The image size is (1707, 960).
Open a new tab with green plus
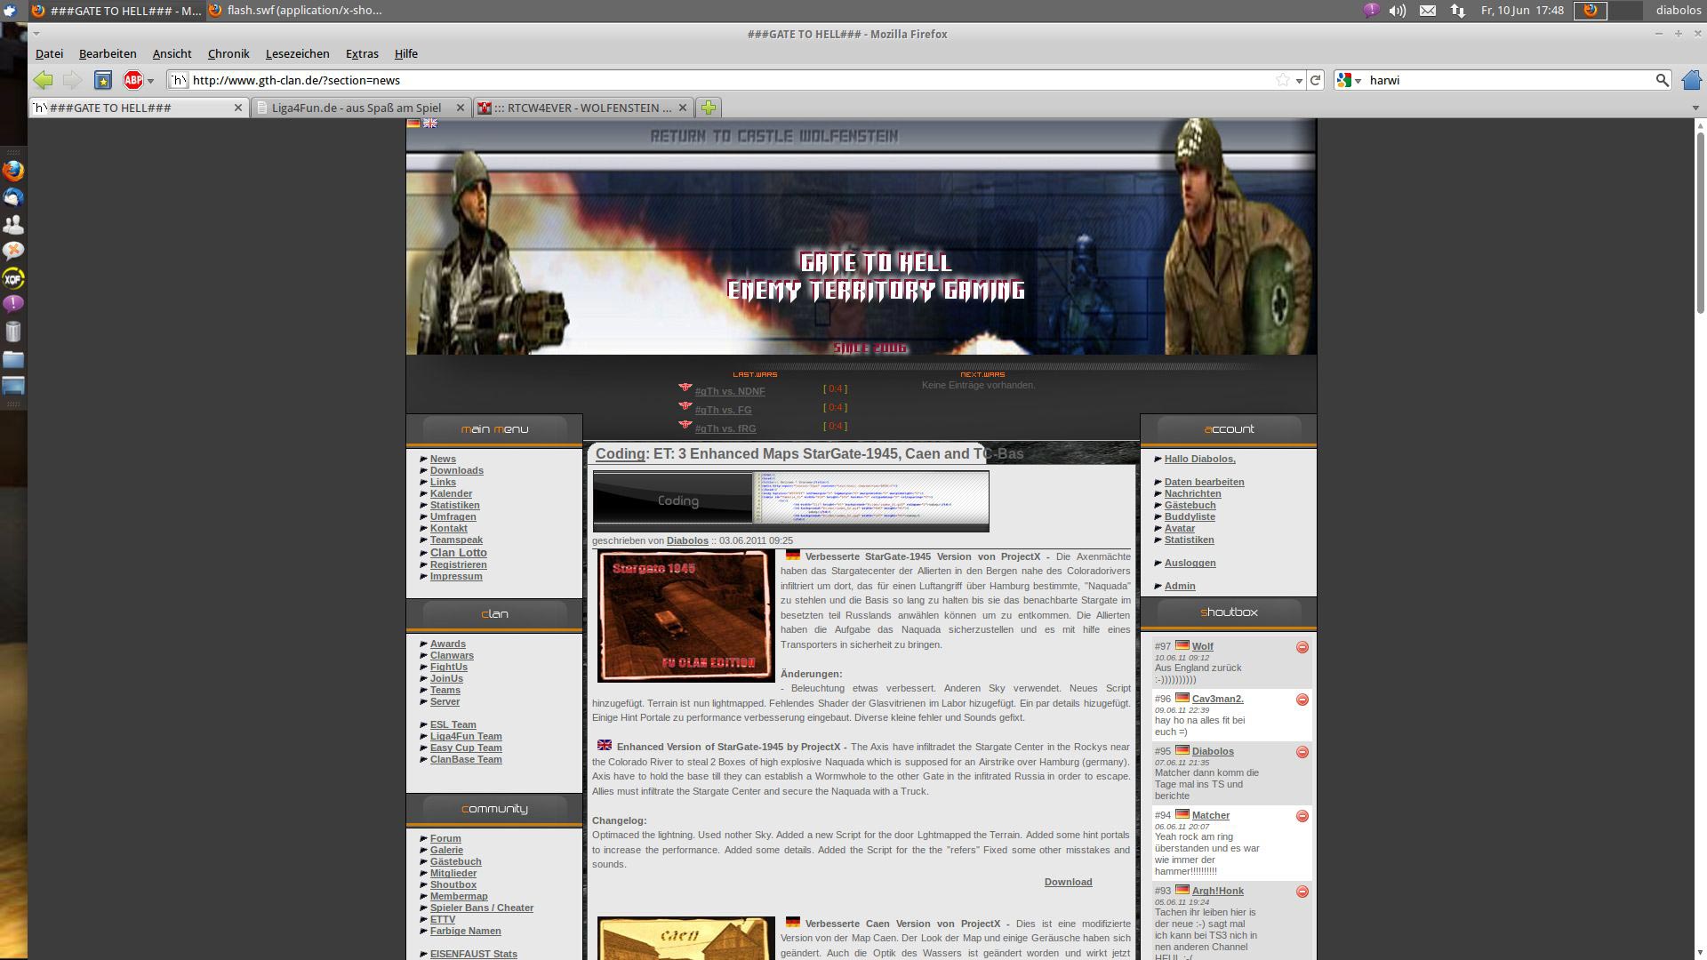click(709, 108)
